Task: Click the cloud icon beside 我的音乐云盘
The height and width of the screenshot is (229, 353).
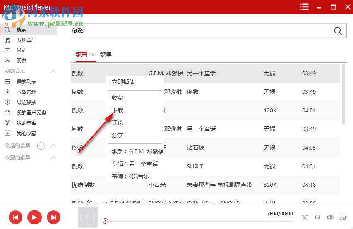Action: point(7,112)
